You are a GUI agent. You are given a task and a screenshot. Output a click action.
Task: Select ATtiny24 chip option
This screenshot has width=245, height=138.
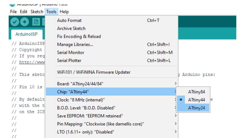click(193, 108)
